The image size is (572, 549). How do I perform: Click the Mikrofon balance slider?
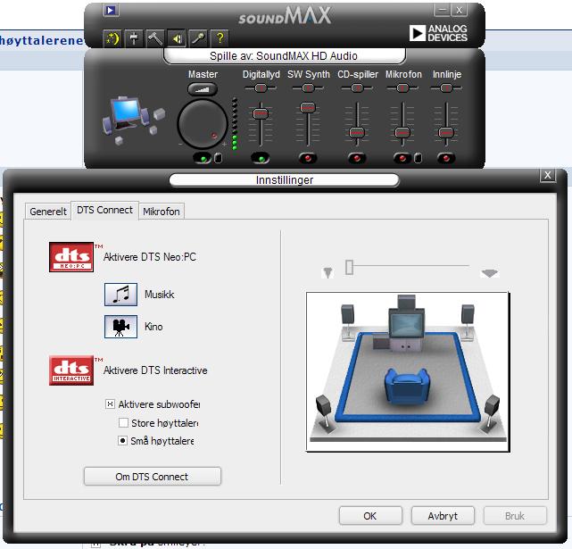[402, 88]
